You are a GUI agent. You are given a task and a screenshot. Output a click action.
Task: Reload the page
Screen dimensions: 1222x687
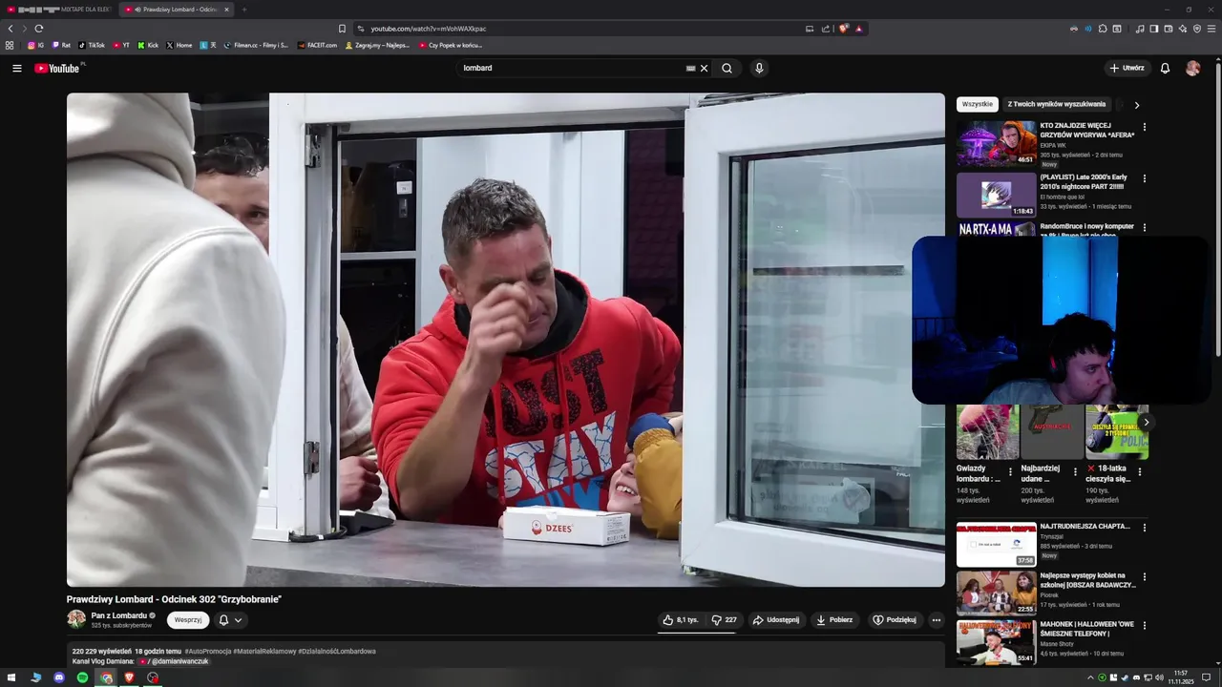click(38, 29)
